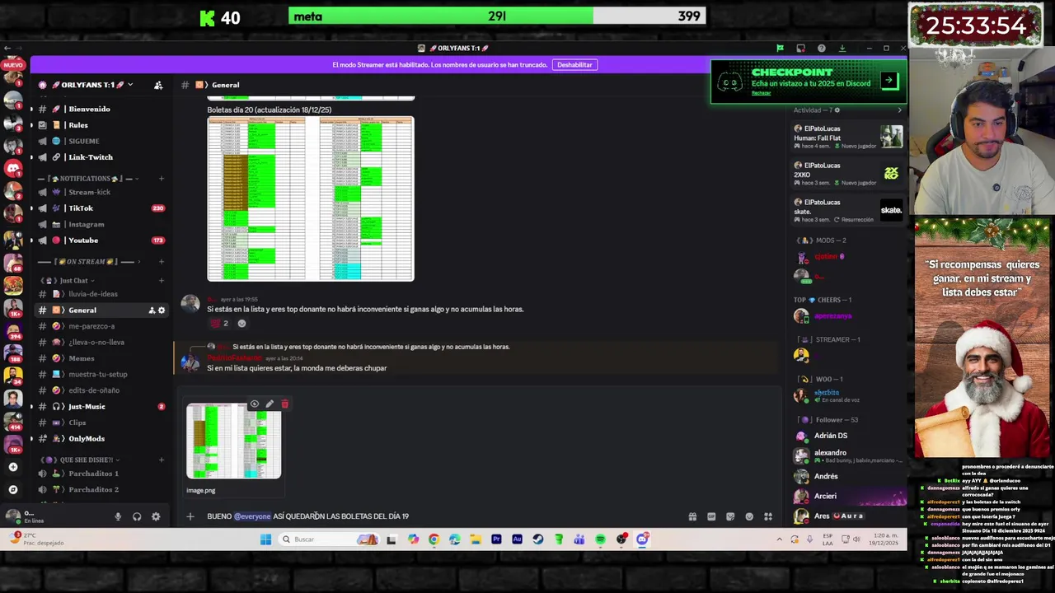1055x593 pixels.
Task: Click the message text input field
Action: click(445, 516)
